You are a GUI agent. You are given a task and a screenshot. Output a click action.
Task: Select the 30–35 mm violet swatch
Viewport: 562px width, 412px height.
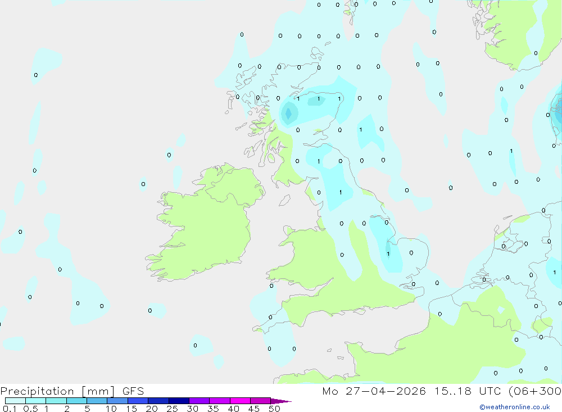tap(199, 401)
